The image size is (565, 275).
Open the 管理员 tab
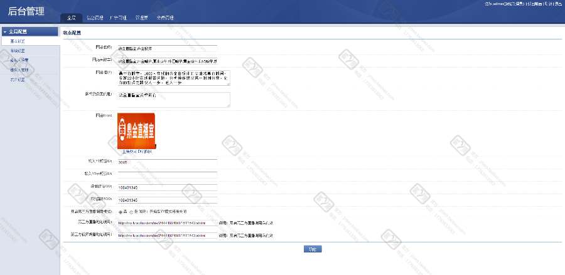click(142, 18)
